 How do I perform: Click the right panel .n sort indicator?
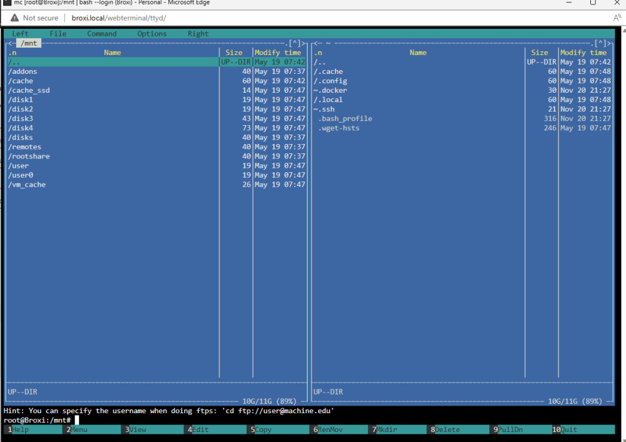coord(318,53)
